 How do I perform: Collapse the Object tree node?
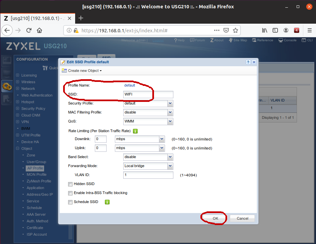(x=17, y=148)
